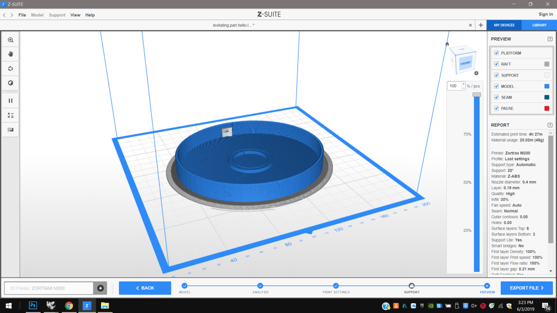
Task: Click the 3D Printer ZORTRAX M200 field
Action: [49, 288]
